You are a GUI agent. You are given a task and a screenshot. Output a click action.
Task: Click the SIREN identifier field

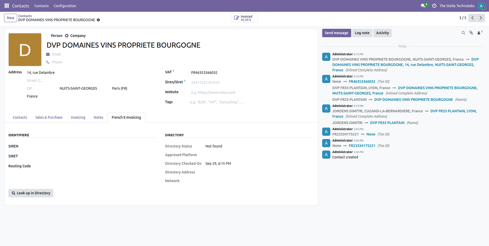[103, 146]
